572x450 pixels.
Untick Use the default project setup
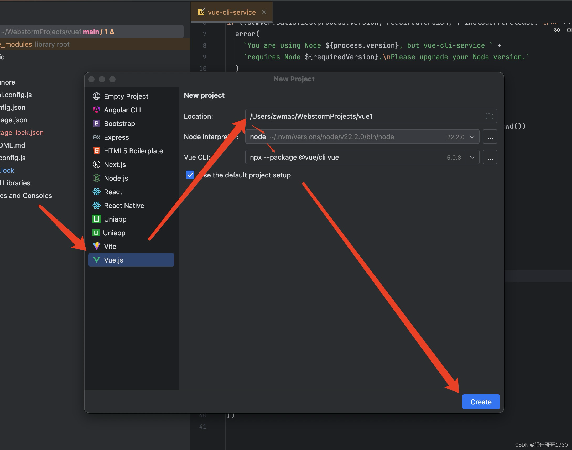click(x=190, y=175)
